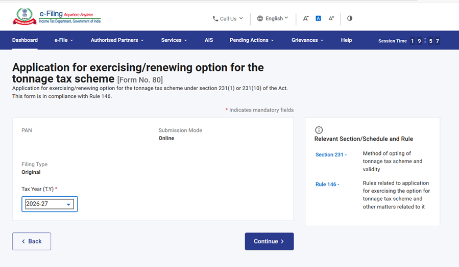Click the e-Filing Income Tax Department logo
Viewport: 459px width, 267px height.
click(56, 16)
